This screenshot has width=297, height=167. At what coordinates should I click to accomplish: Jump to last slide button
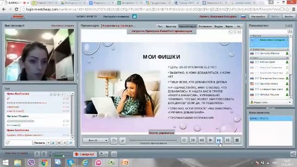(228, 140)
